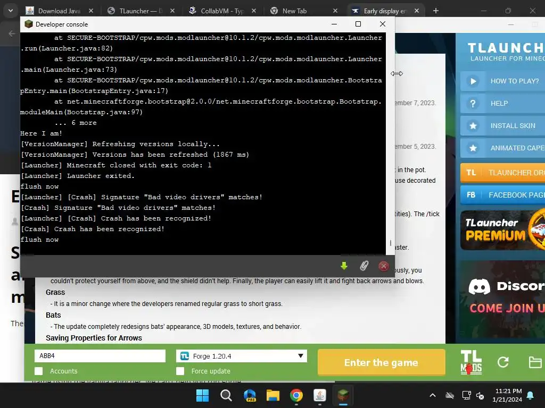545x408 pixels.
Task: Show hidden tray icons chevron
Action: click(x=433, y=395)
